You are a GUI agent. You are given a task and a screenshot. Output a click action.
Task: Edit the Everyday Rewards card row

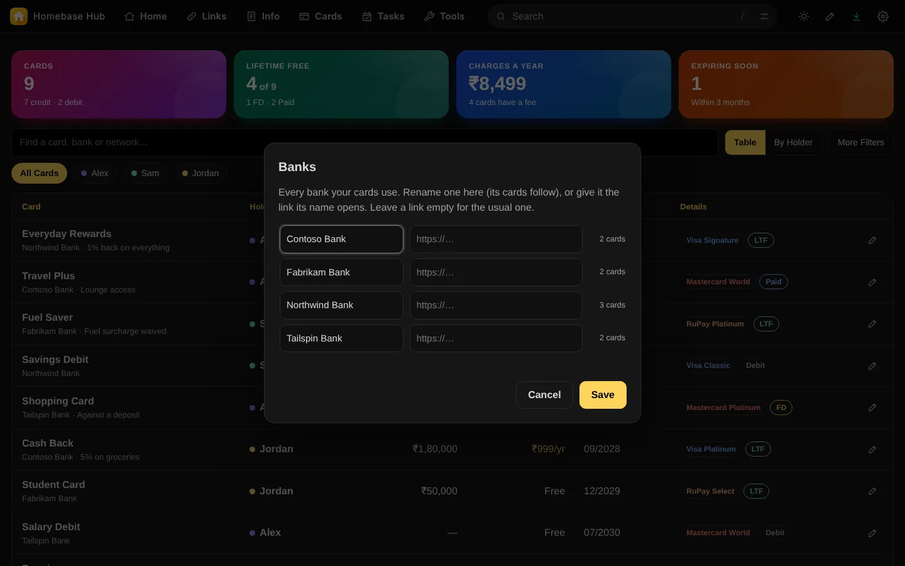[x=872, y=240]
